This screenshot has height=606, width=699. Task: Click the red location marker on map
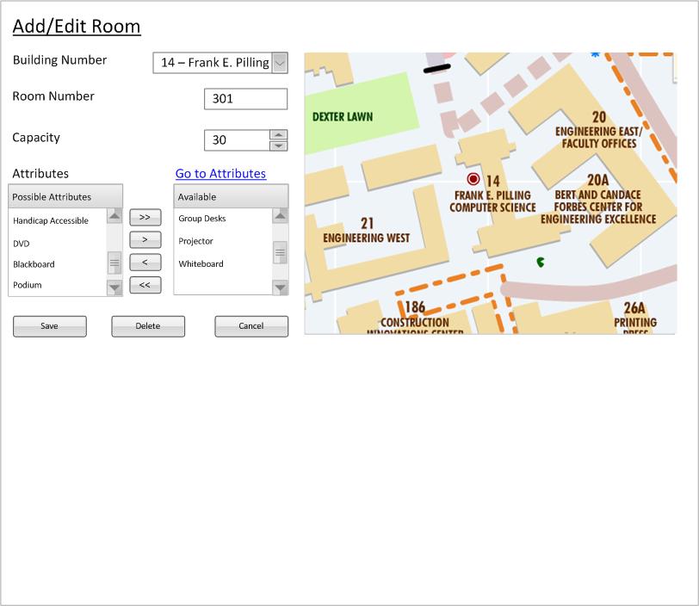[473, 179]
